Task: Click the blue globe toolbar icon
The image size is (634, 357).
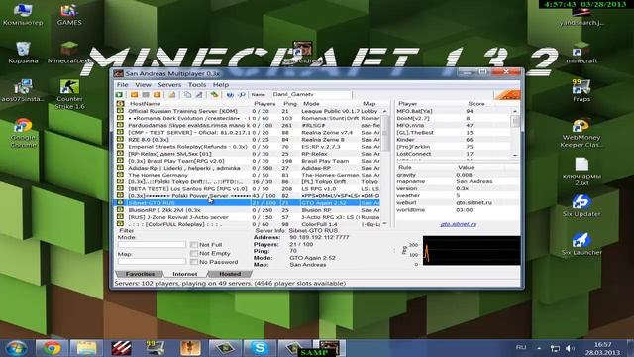Action: [x=230, y=95]
